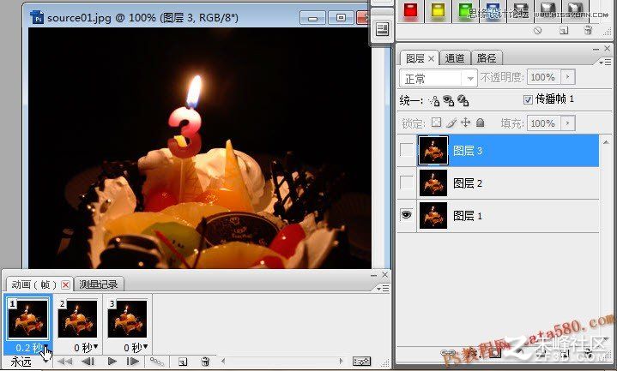617x371 pixels.
Task: Switch to the 通道 (Channels) tab
Action: tap(455, 58)
